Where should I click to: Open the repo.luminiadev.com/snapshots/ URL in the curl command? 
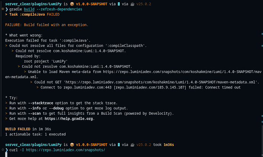pos(66,150)
